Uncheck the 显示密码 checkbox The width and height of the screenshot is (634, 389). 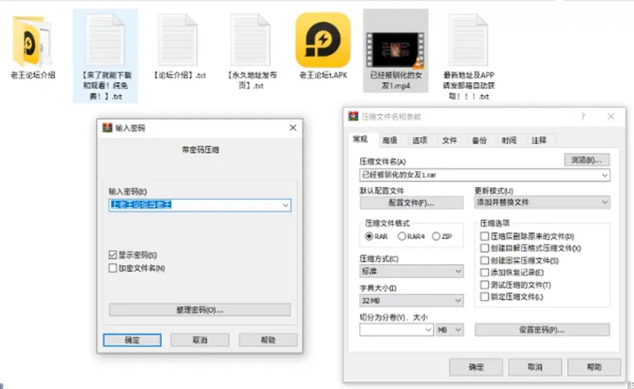pyautogui.click(x=113, y=255)
